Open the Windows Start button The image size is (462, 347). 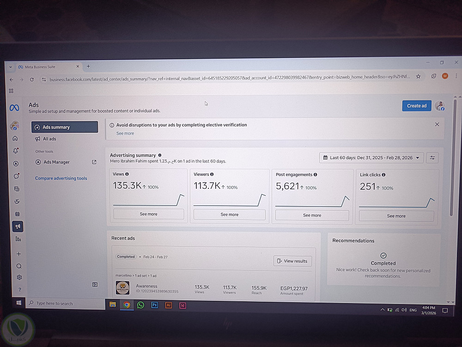click(19, 303)
